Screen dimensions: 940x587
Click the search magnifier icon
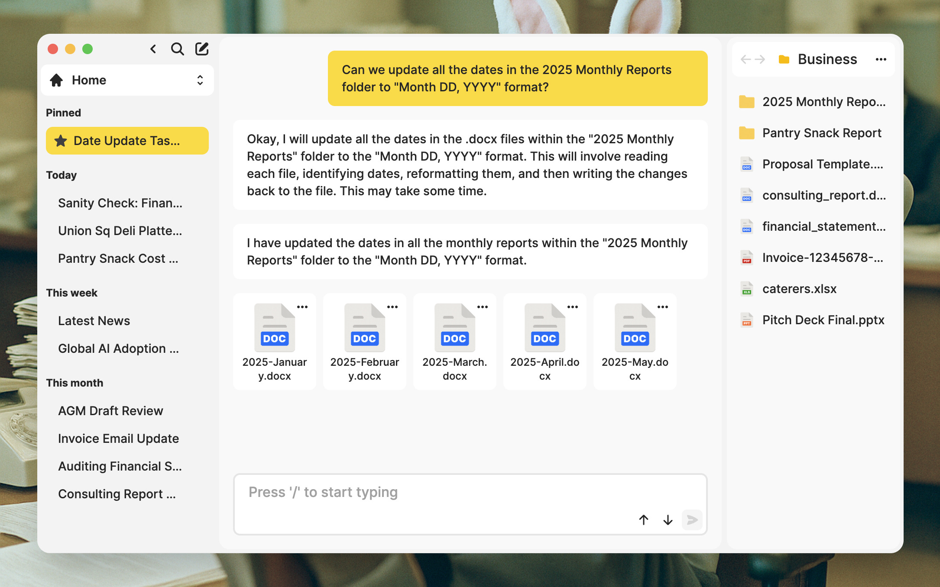[x=177, y=49]
